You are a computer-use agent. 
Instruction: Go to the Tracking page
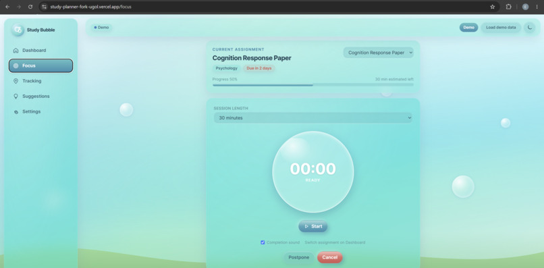pyautogui.click(x=40, y=81)
